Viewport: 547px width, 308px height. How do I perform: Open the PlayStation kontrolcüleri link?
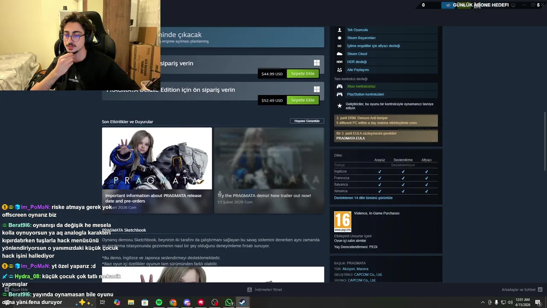[x=365, y=94]
